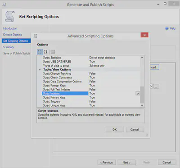Go to Introduction wizard step

[x=10, y=28]
